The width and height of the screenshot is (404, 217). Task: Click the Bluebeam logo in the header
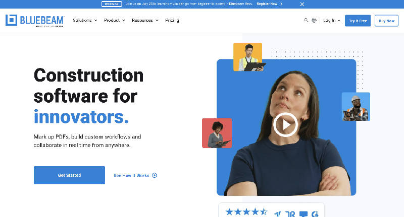[34, 21]
